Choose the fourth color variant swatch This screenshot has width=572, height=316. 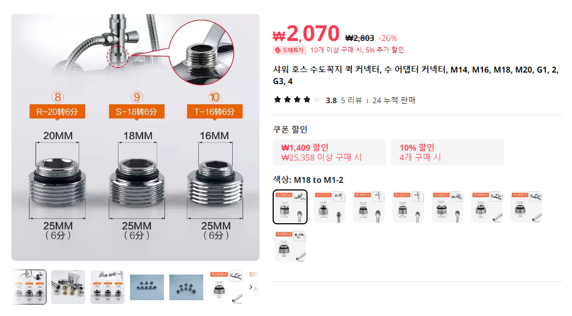tap(408, 207)
